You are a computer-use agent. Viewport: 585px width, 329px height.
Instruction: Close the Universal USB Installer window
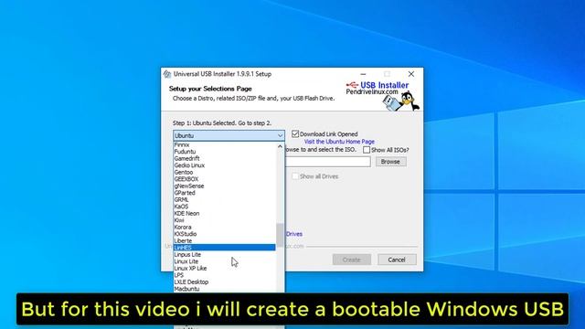click(411, 74)
